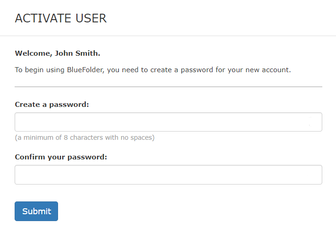Viewport: 336px width, 243px height.
Task: Click 'new account' in the instruction text
Action: pyautogui.click(x=267, y=70)
